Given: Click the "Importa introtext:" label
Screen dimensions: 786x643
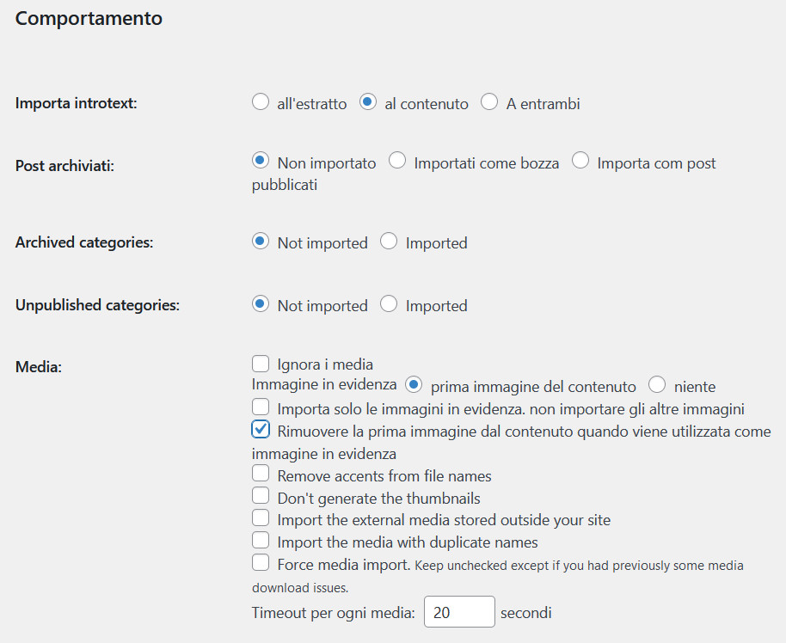Looking at the screenshot, I should 77,103.
